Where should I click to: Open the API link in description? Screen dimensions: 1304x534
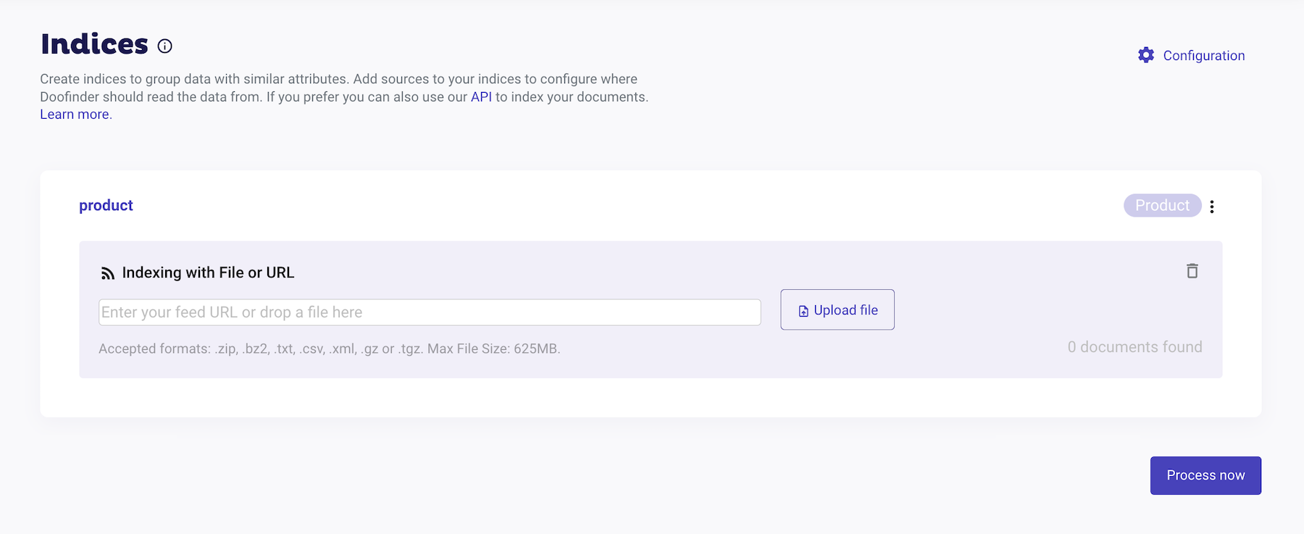coord(481,97)
